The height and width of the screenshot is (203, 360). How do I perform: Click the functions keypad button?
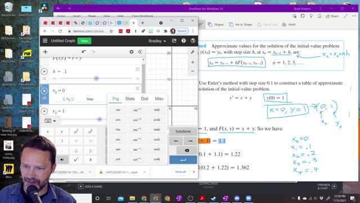[x=183, y=131]
